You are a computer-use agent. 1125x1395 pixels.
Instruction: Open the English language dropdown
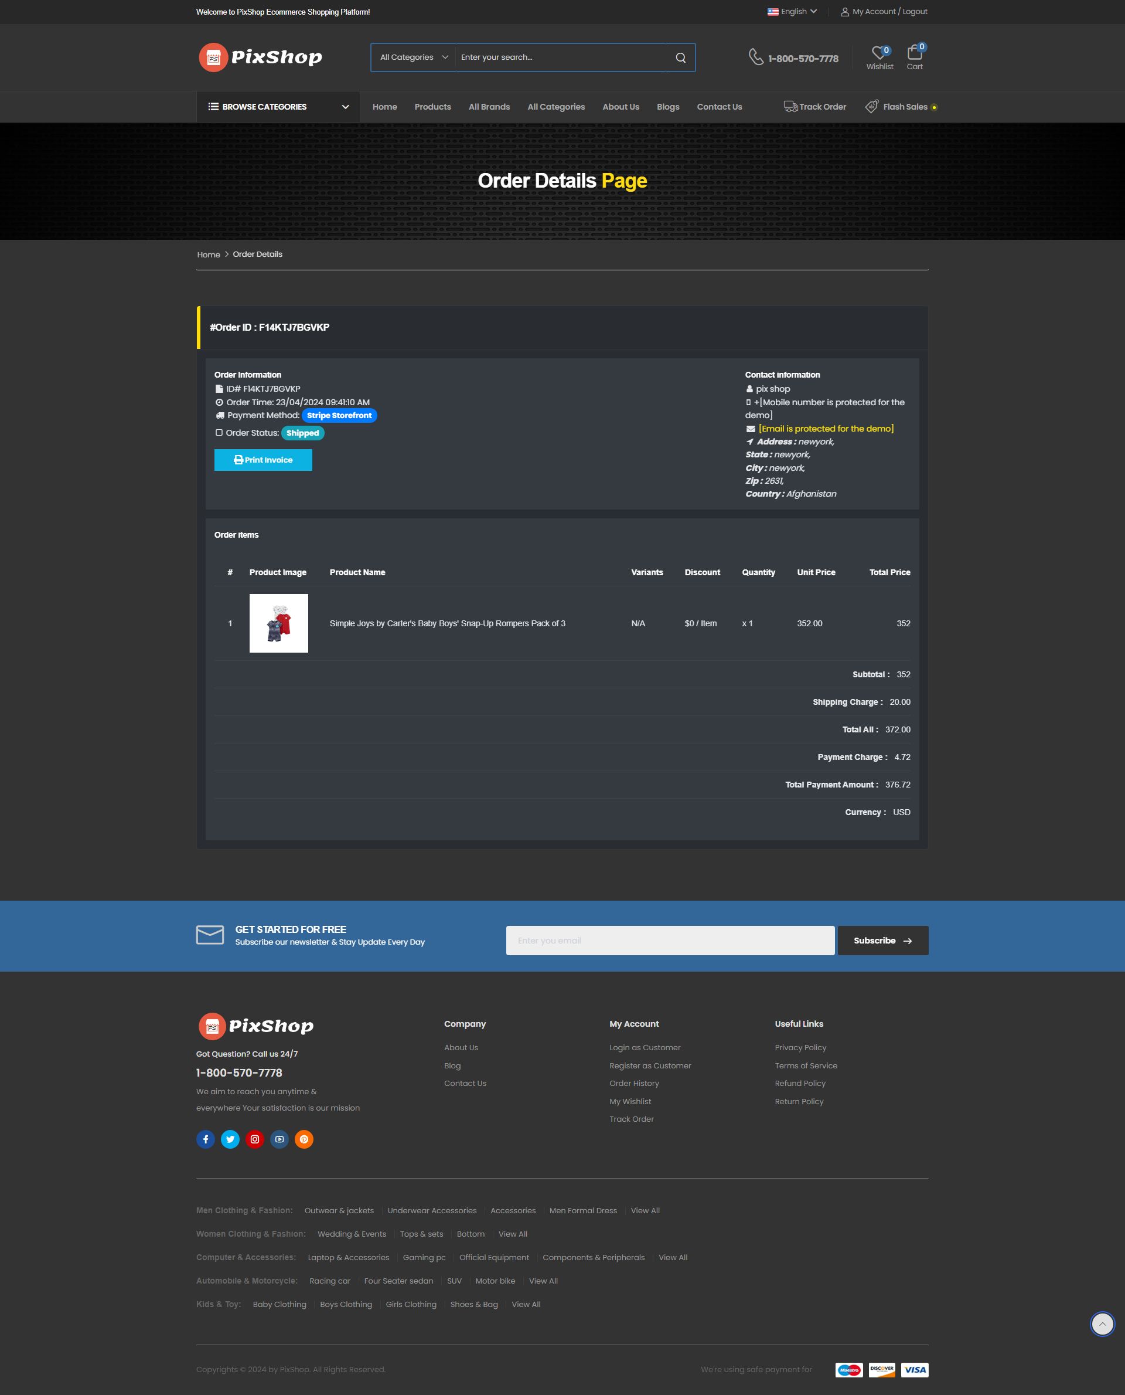tap(793, 12)
